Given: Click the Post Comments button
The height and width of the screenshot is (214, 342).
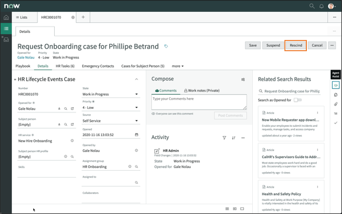Looking at the screenshot, I should 231,116.
